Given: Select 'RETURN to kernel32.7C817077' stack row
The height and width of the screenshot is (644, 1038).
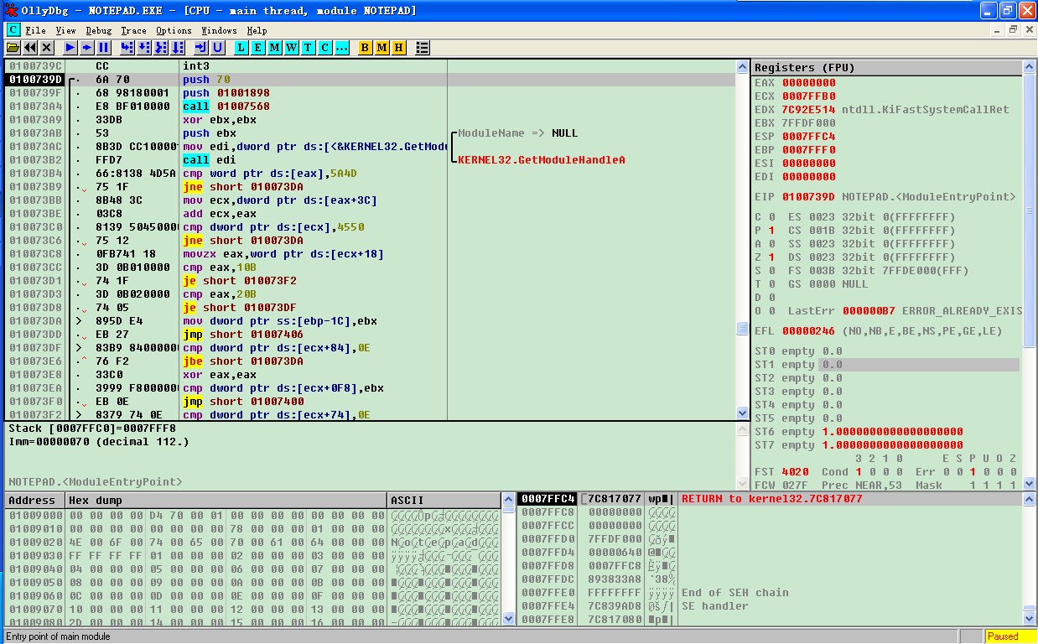Looking at the screenshot, I should click(x=769, y=499).
